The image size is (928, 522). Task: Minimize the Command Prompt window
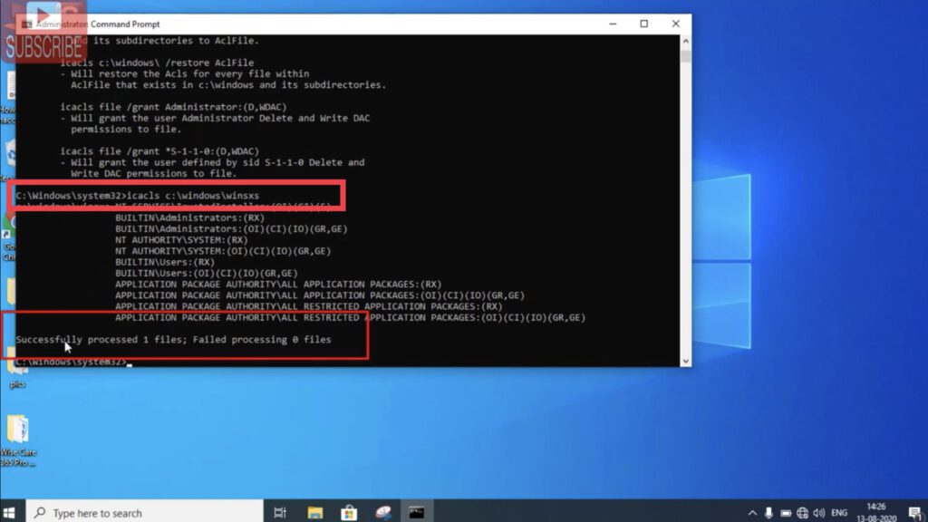click(x=614, y=24)
